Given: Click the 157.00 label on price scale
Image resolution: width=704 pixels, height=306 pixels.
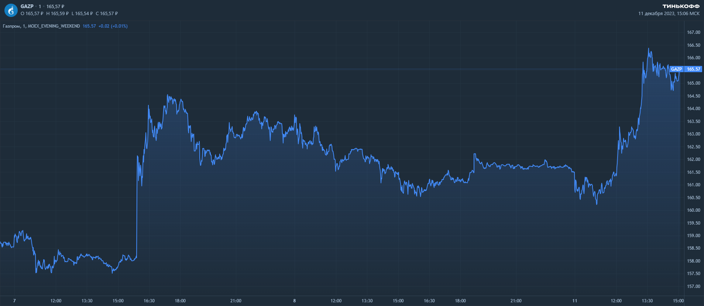Looking at the screenshot, I should (693, 286).
